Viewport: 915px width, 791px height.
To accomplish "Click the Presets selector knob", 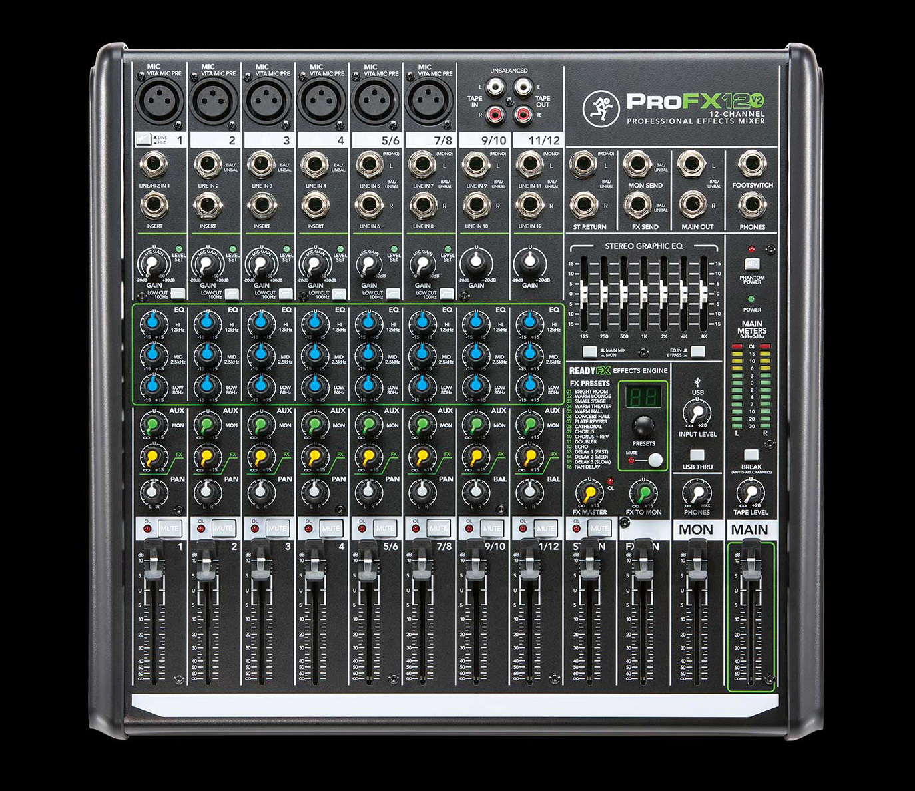I will click(643, 425).
